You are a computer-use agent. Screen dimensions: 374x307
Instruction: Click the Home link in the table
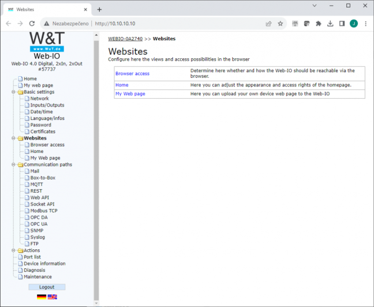(x=122, y=85)
